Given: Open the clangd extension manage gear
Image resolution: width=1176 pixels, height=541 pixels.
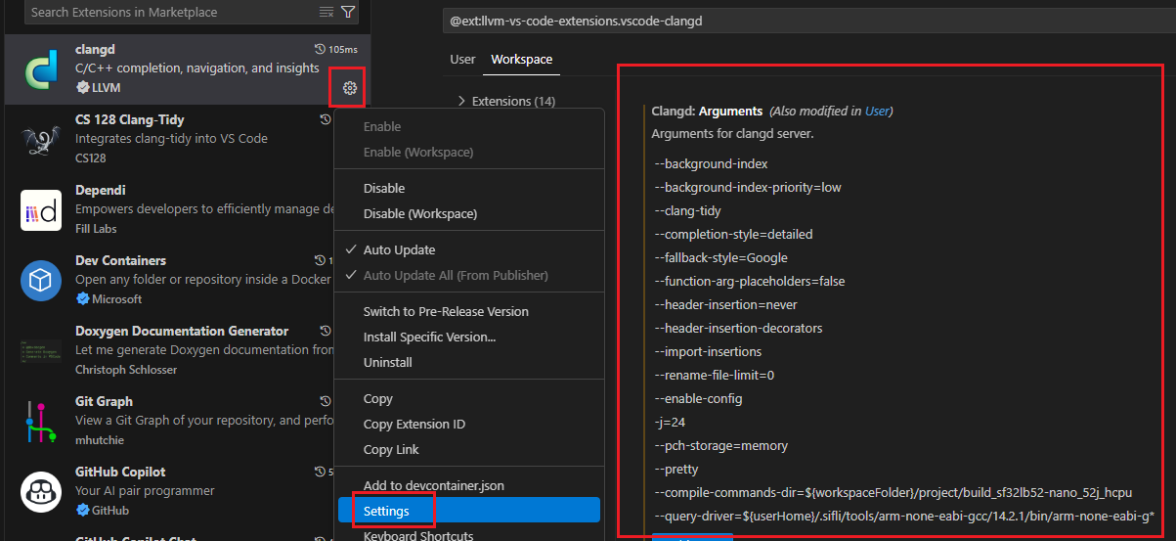Looking at the screenshot, I should click(x=350, y=88).
